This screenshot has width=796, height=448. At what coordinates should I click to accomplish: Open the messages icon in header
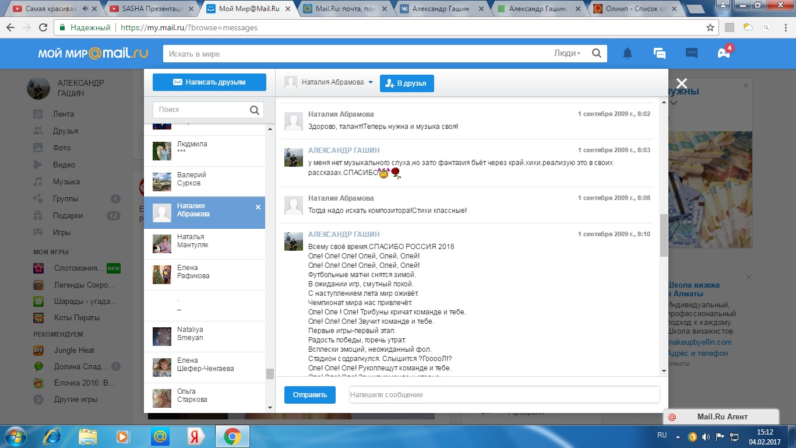(x=692, y=53)
